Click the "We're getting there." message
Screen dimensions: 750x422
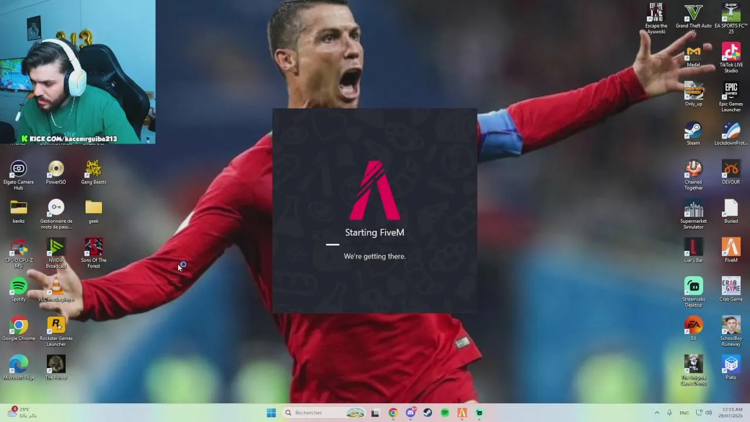374,256
